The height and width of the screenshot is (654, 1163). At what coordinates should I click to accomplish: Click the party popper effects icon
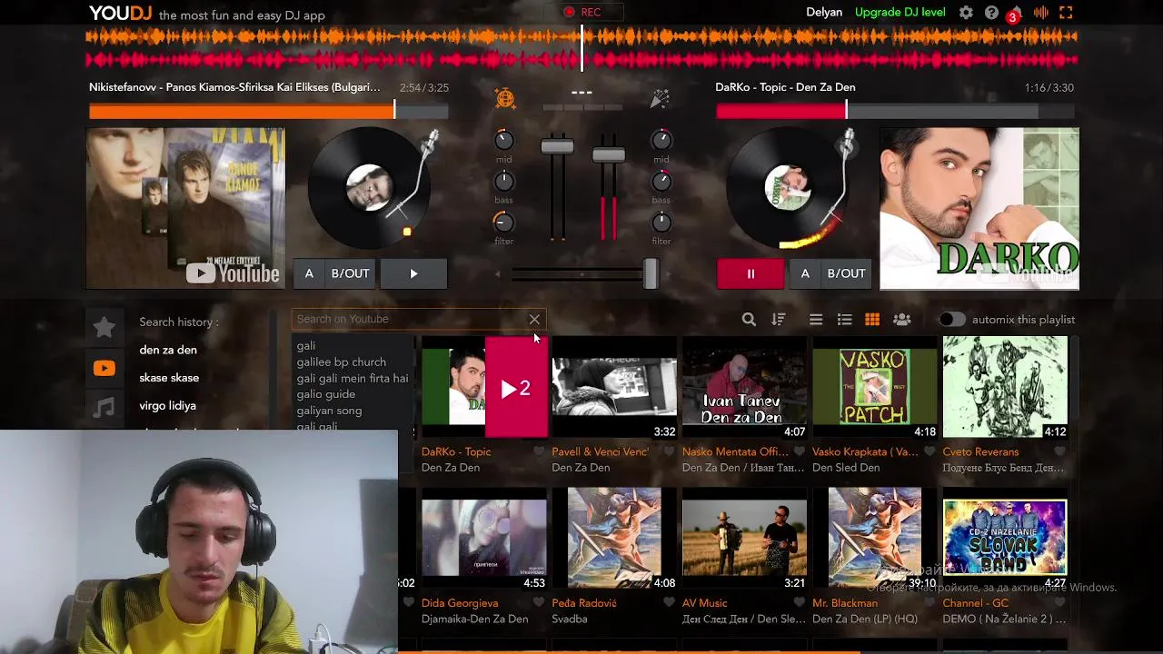click(660, 98)
